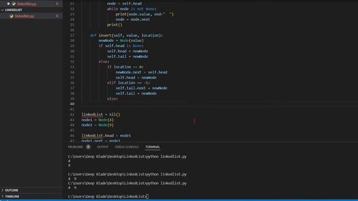The height and width of the screenshot is (201, 358).
Task: Click the problems count badge next to PROBLEMS
Action: (x=88, y=147)
